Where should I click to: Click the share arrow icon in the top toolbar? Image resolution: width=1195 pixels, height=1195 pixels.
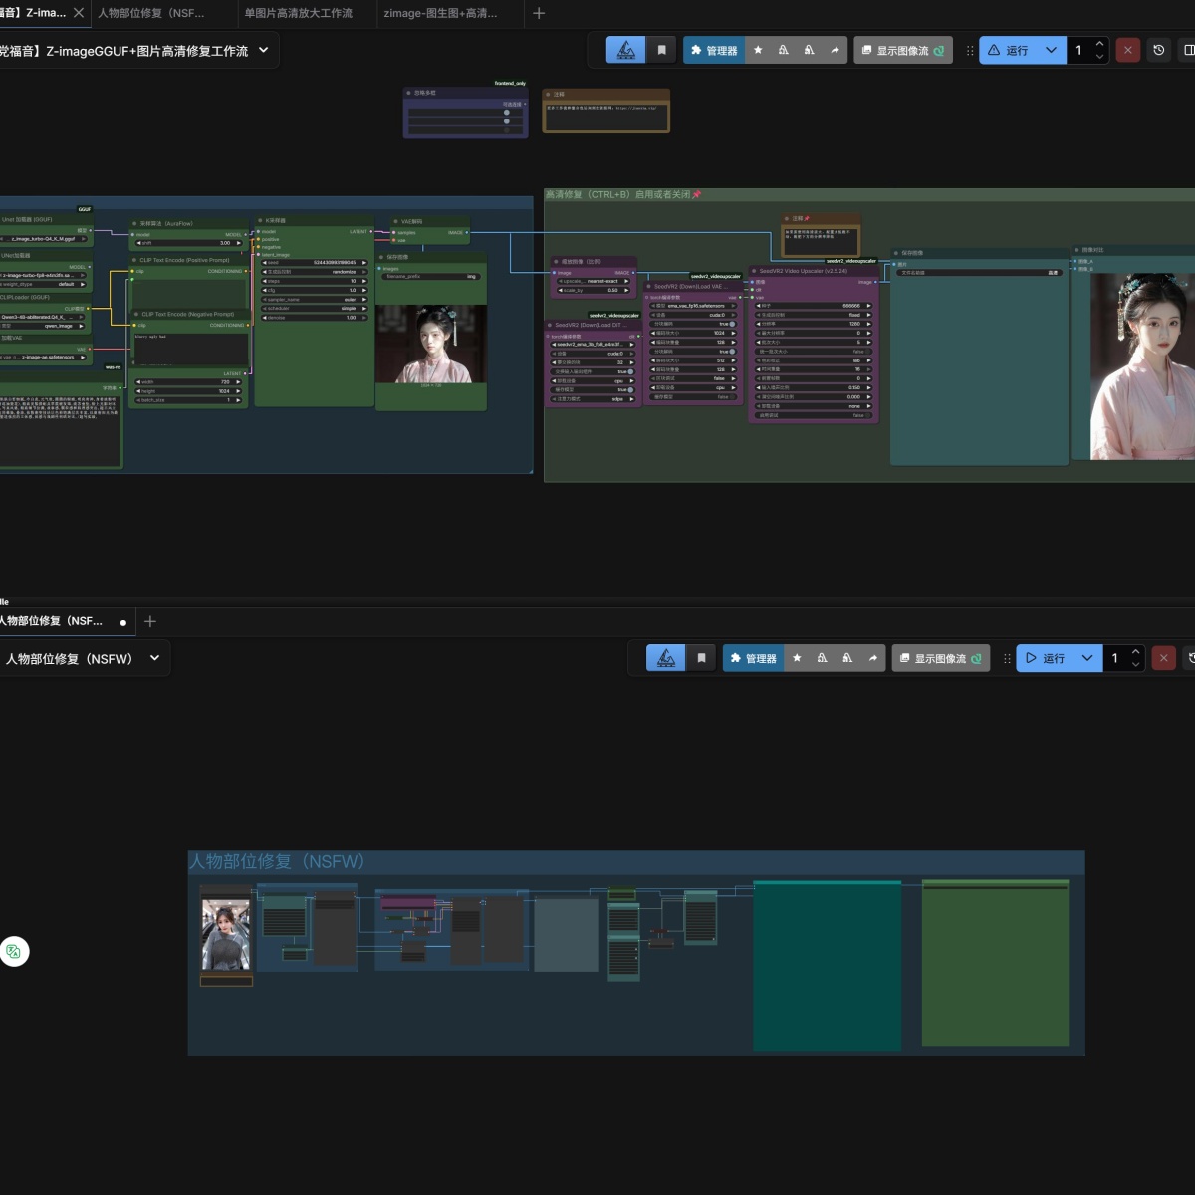(835, 50)
